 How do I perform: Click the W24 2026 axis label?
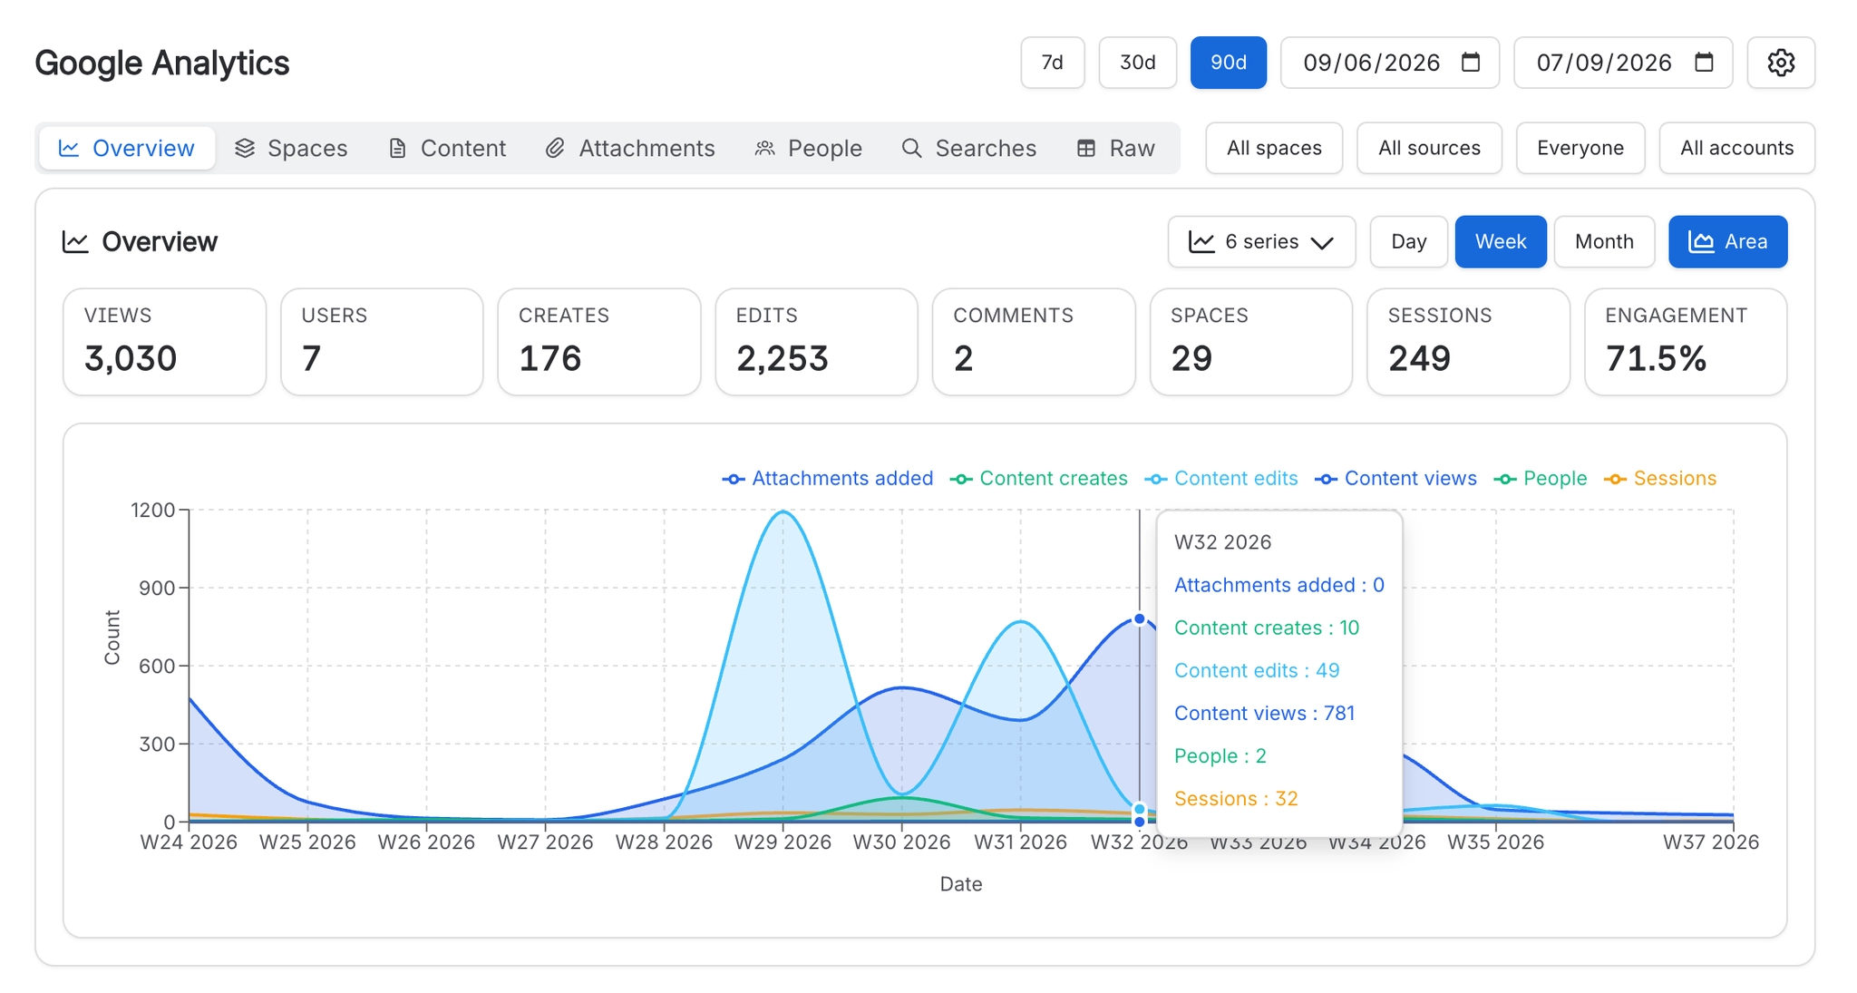(189, 842)
